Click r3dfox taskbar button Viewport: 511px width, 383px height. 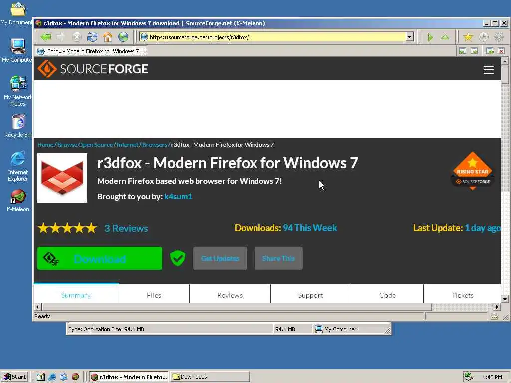[129, 377]
